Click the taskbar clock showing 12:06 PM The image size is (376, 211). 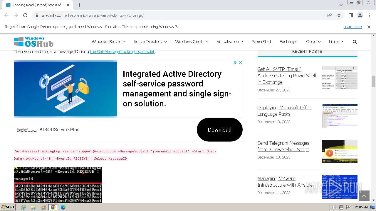361,207
